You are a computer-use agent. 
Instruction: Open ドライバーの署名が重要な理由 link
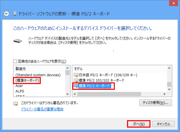pyautogui.click(x=42, y=109)
